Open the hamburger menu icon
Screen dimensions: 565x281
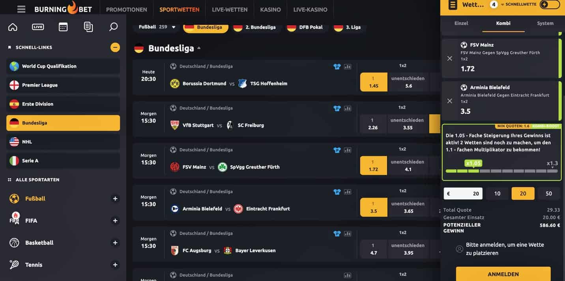[21, 9]
